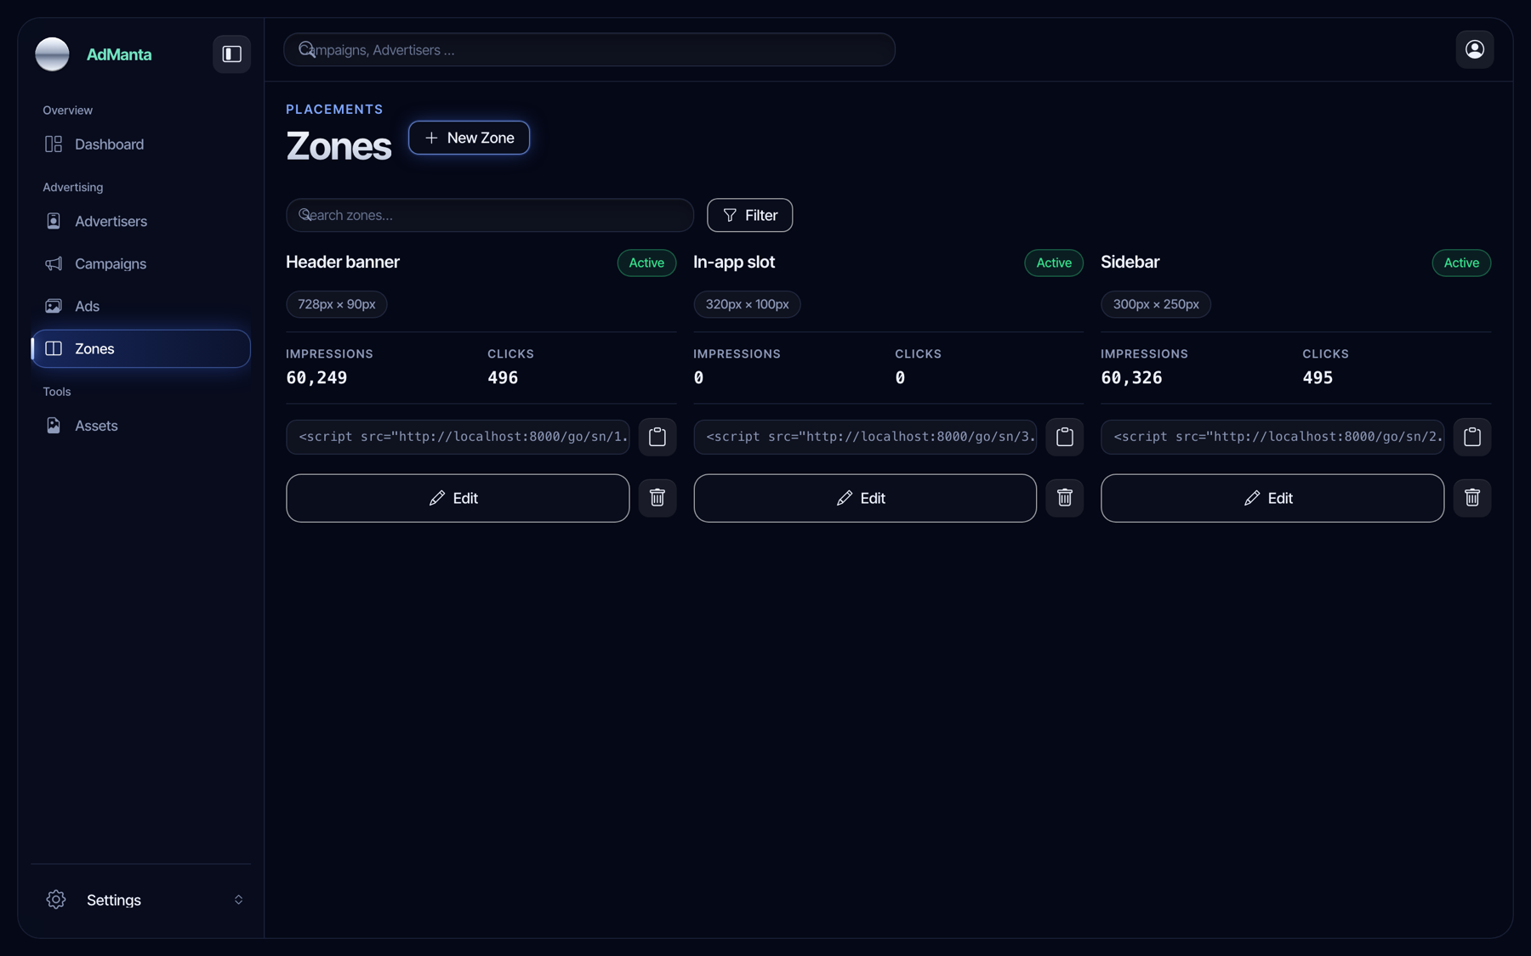
Task: Click the Sidebar Active status badge
Action: coord(1461,263)
